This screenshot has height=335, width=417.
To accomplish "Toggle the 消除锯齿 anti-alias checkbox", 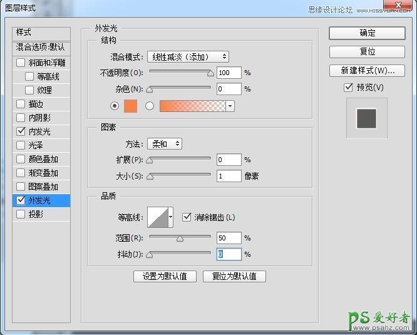I will coord(187,217).
